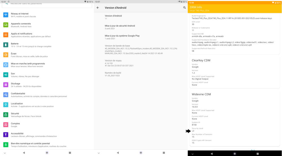
Task: Open Stockage settings entry
Action: pos(47,85)
